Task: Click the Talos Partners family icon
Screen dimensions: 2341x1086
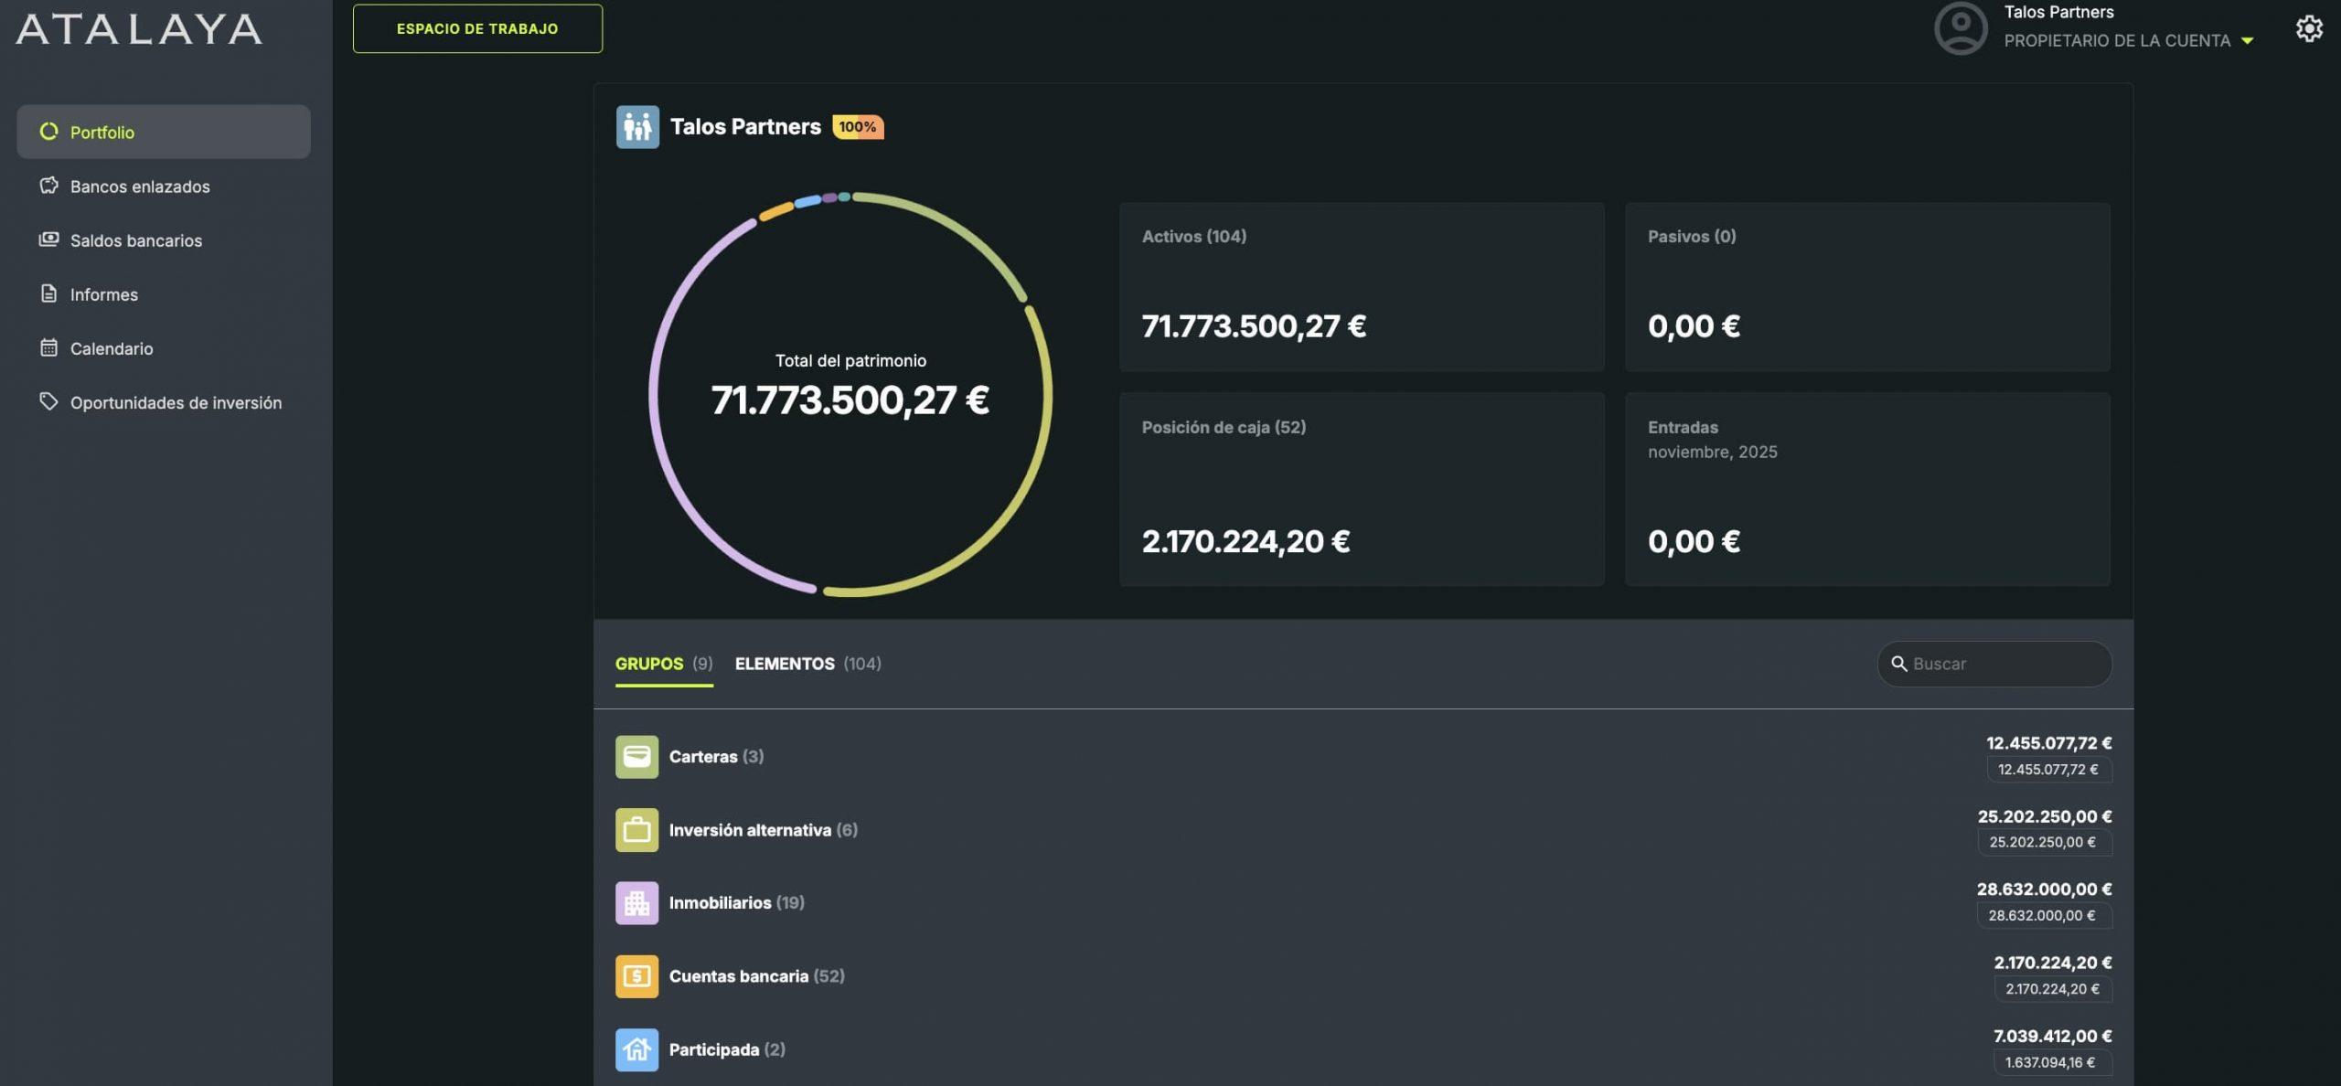Action: [x=637, y=127]
